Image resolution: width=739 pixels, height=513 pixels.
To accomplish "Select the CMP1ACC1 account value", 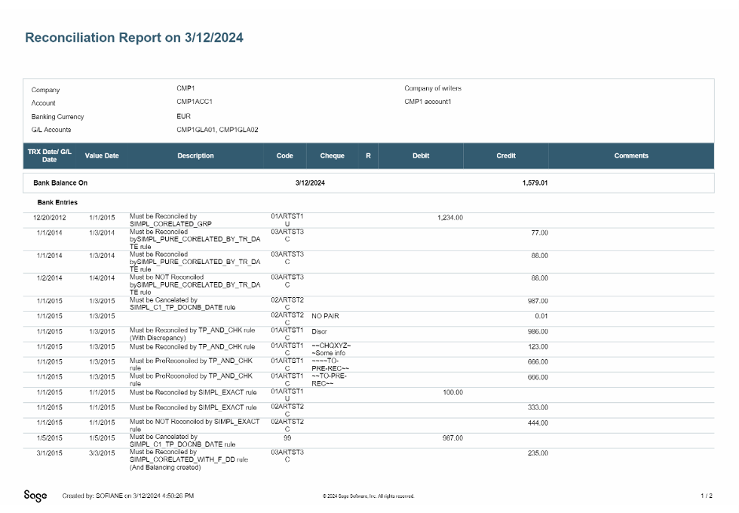I will pyautogui.click(x=195, y=101).
